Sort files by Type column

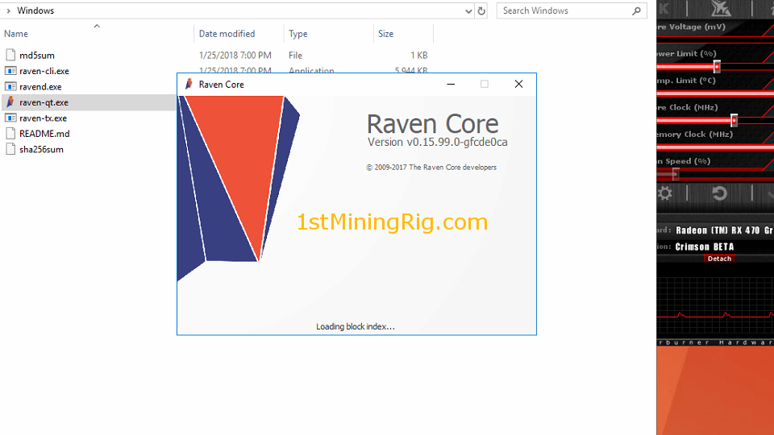pyautogui.click(x=298, y=34)
